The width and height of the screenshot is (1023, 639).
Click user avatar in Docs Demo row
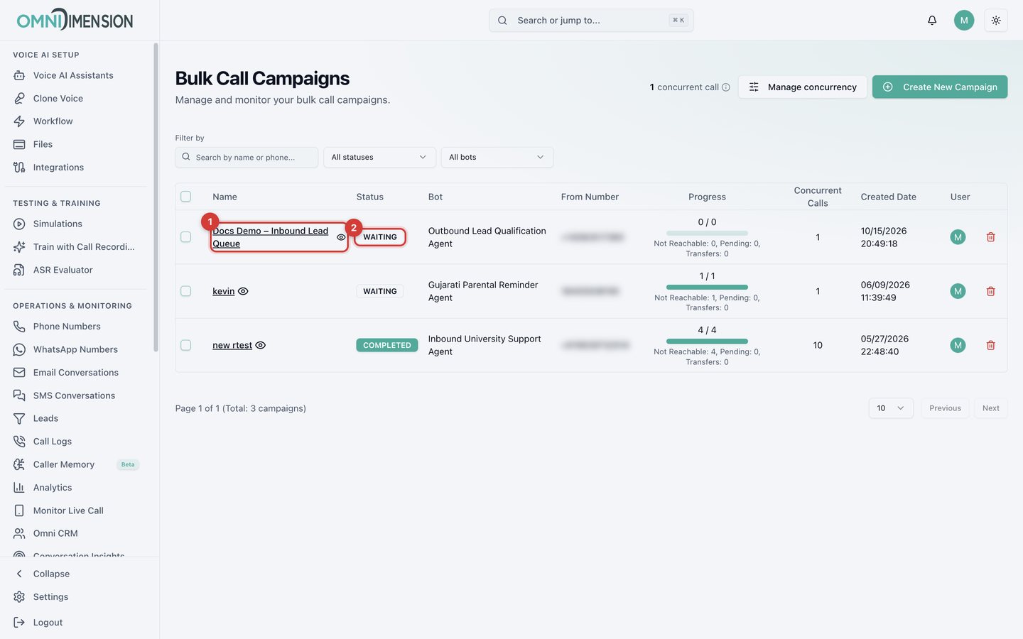tap(958, 237)
